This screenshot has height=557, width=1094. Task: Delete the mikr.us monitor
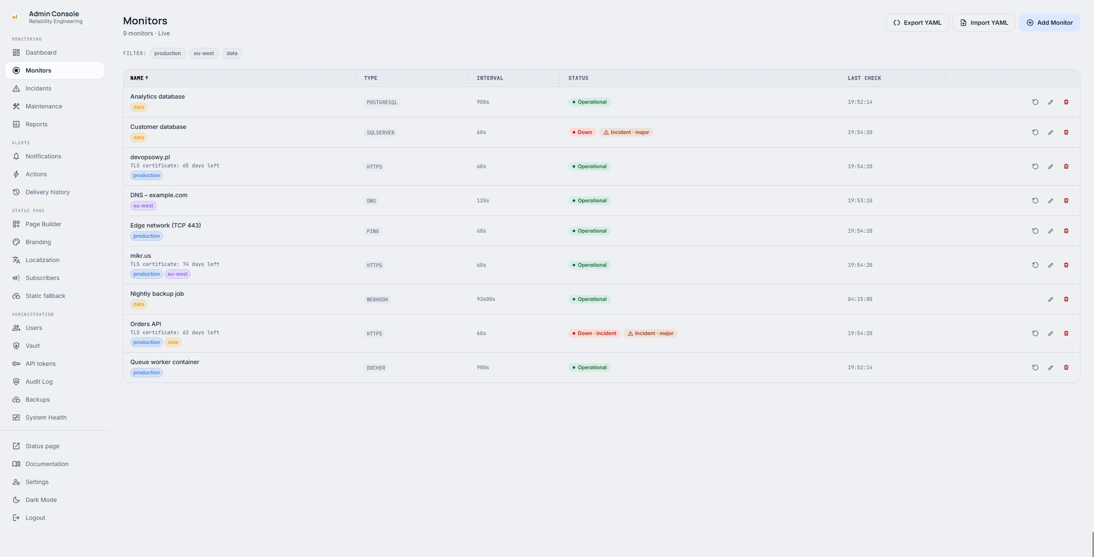1066,265
